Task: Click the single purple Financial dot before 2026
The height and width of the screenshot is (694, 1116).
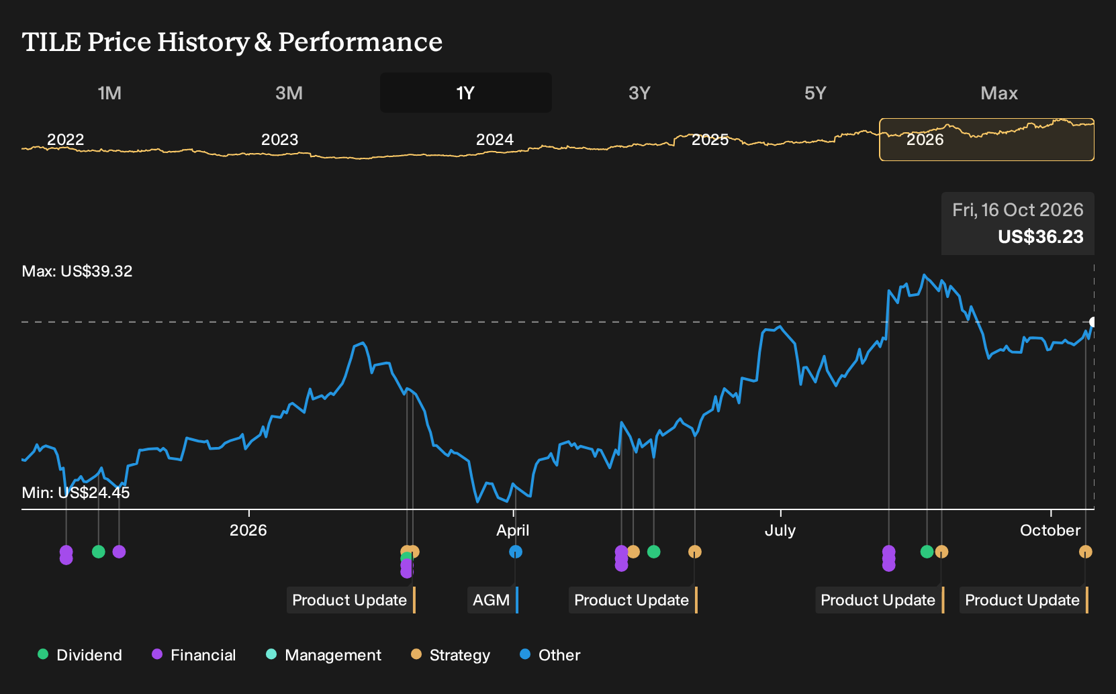Action: [x=120, y=552]
